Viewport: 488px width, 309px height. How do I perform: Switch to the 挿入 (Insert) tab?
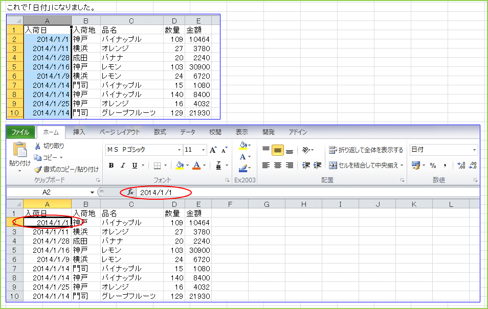[x=79, y=132]
